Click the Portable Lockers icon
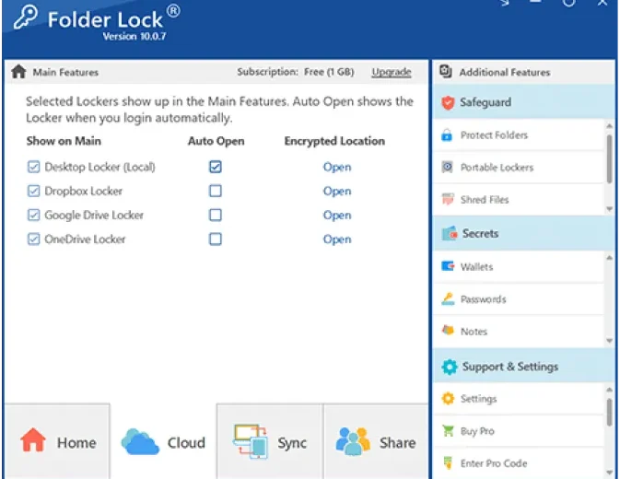Image resolution: width=620 pixels, height=479 pixels. 447,167
